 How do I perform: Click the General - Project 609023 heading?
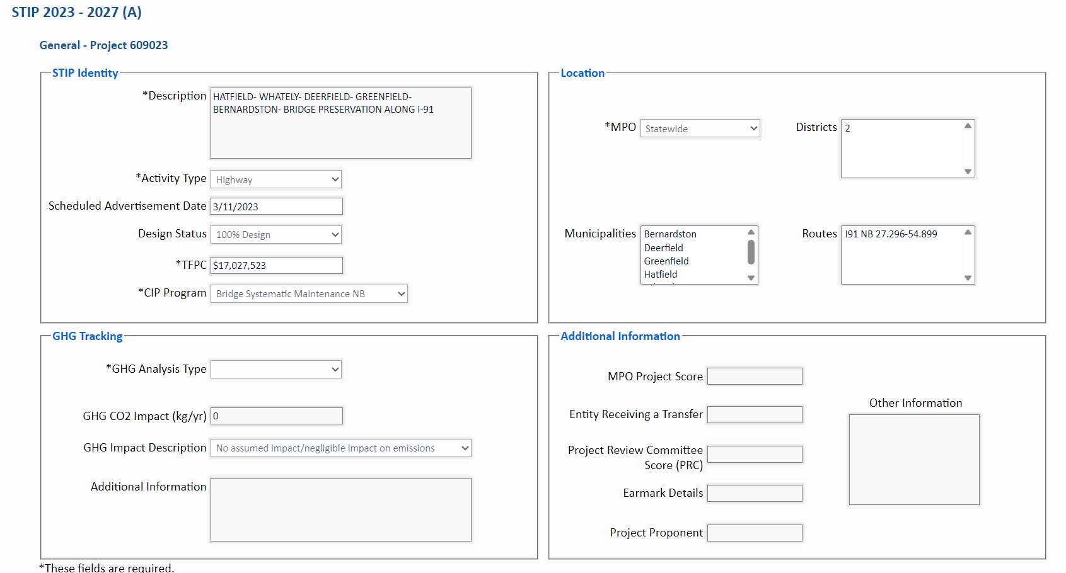tap(103, 45)
